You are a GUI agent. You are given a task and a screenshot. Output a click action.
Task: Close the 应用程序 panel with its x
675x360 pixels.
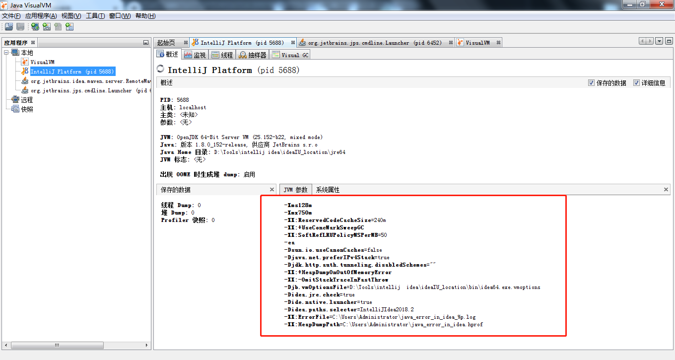33,43
